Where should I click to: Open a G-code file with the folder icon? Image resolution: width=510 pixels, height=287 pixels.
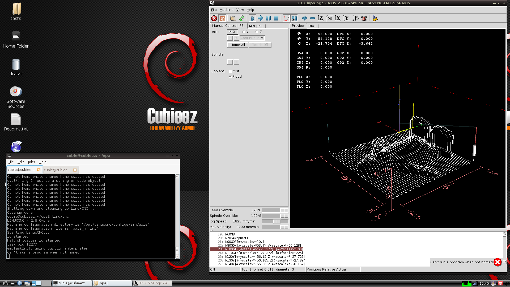click(233, 18)
